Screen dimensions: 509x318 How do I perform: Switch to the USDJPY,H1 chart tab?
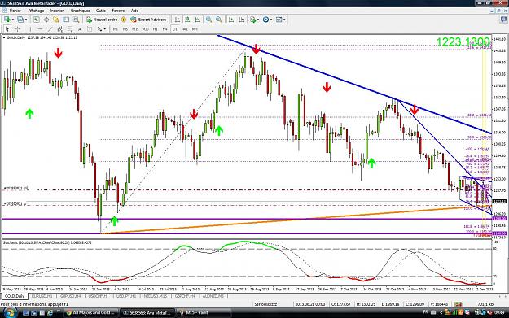coord(126,296)
